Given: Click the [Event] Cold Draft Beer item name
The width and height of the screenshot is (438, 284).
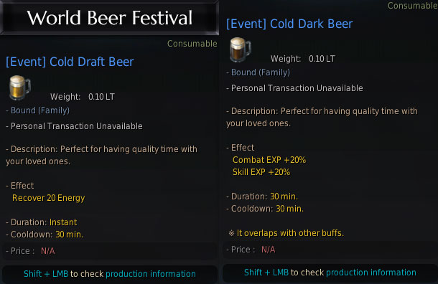Looking at the screenshot, I should [70, 62].
